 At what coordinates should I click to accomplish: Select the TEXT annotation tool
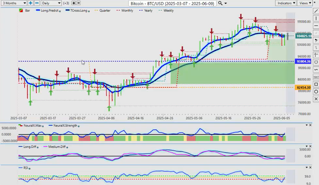[316, 77]
